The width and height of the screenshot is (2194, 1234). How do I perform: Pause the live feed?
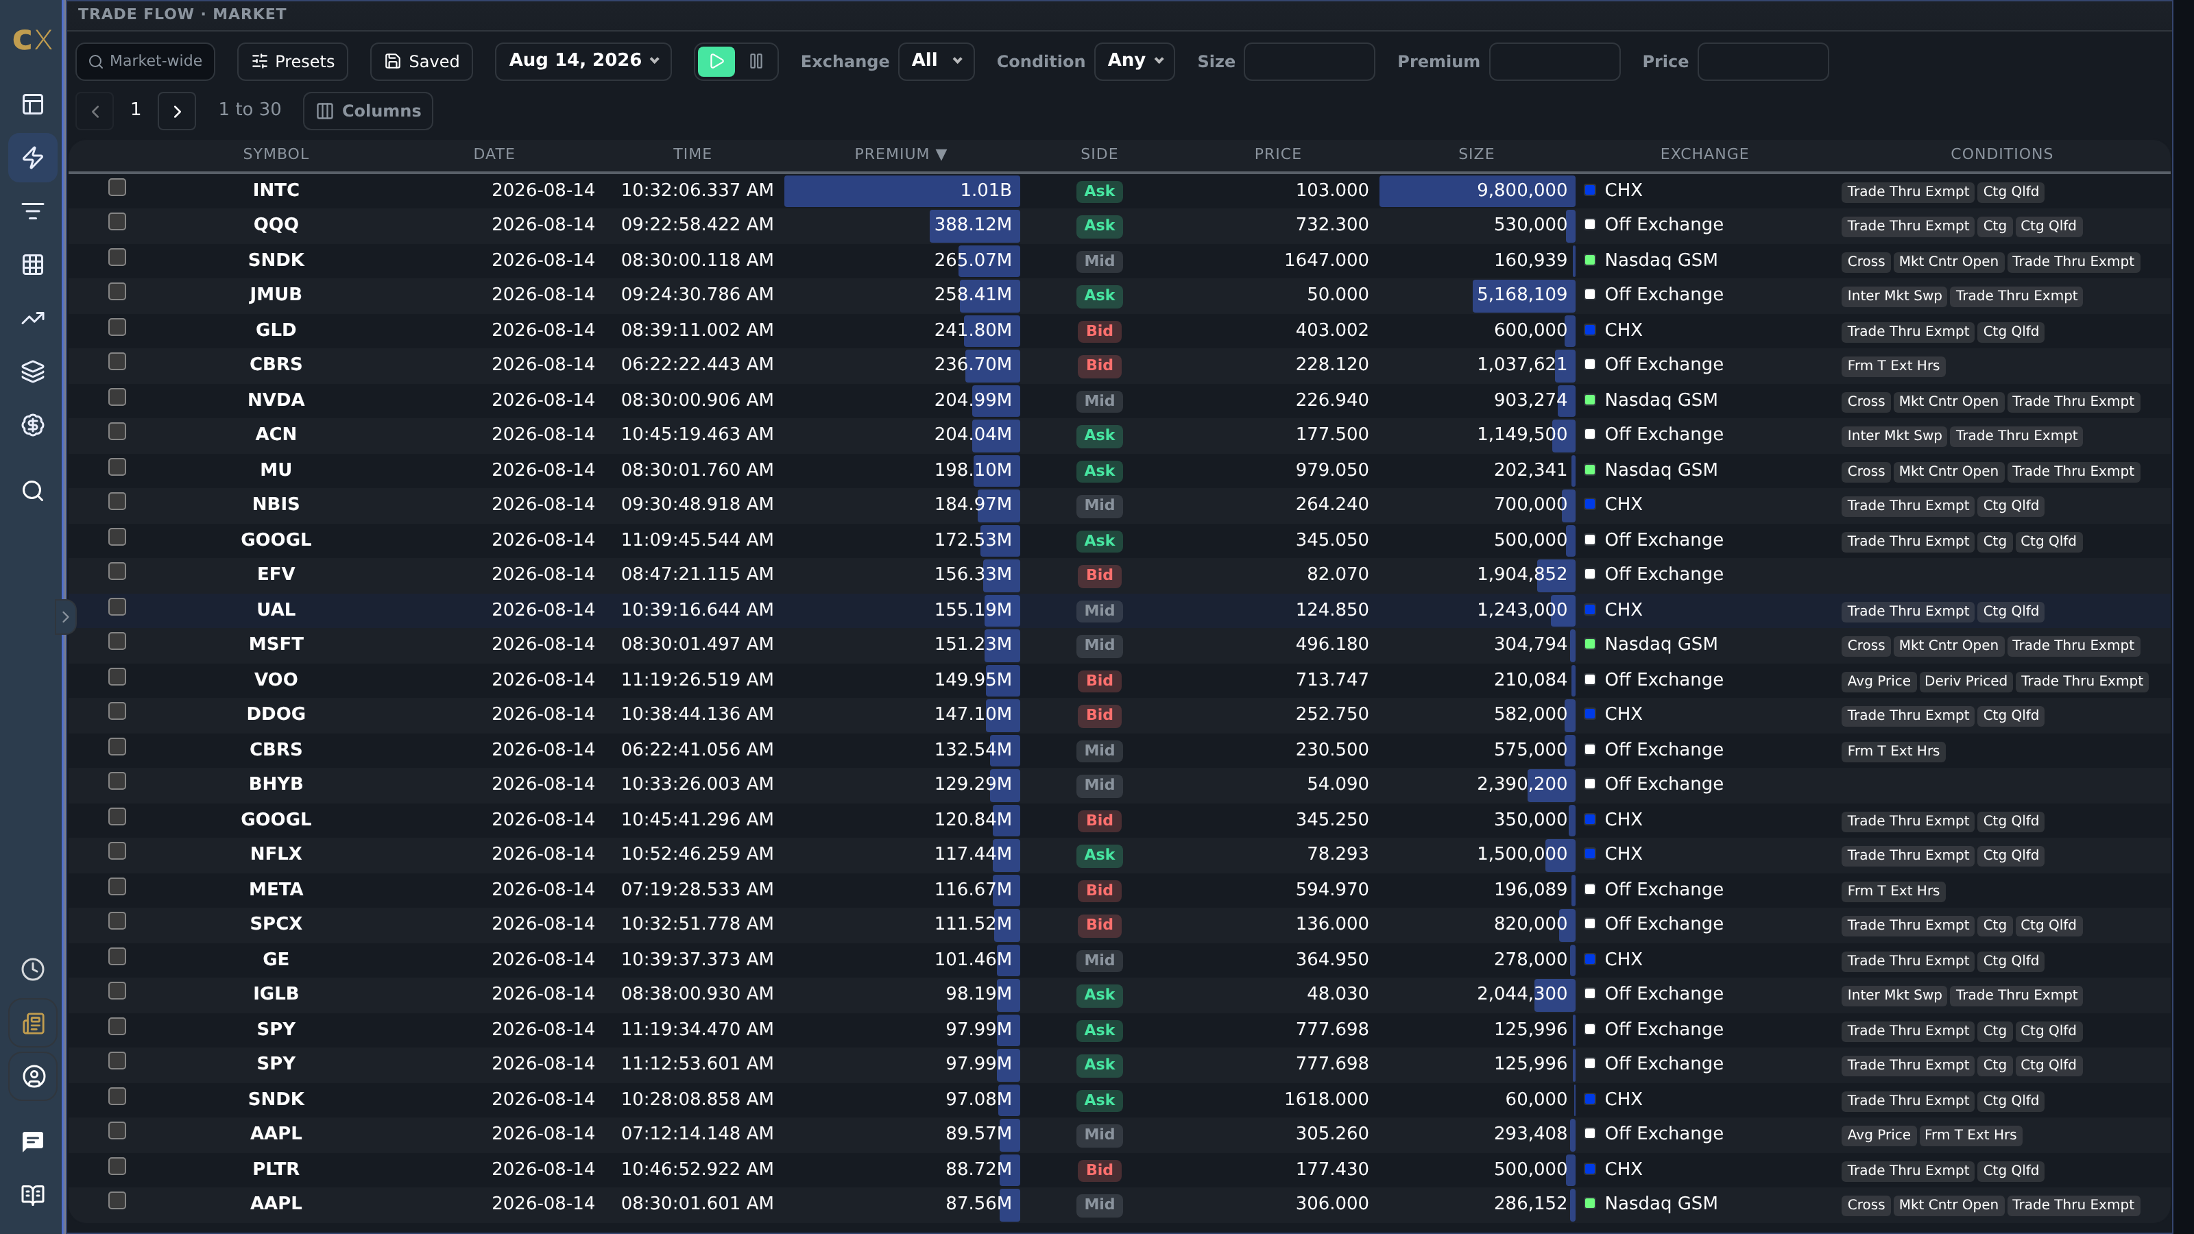(x=756, y=61)
